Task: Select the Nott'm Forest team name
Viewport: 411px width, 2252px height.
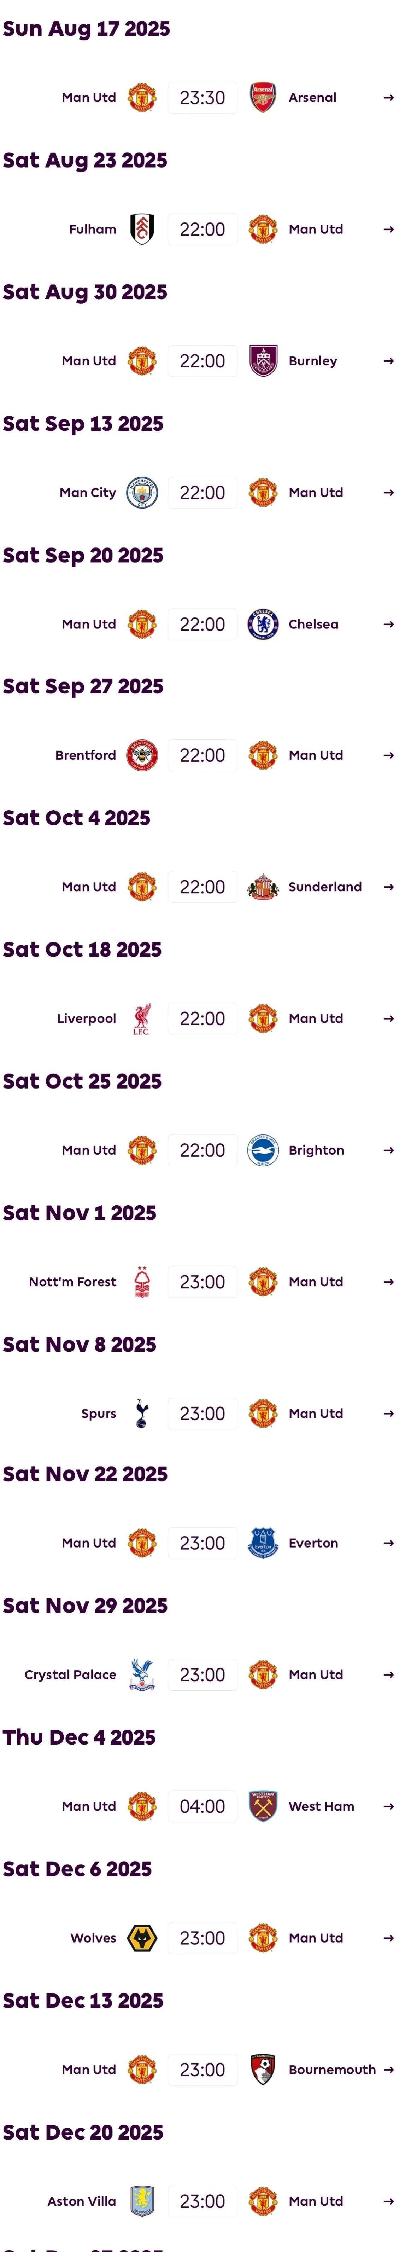Action: click(72, 1282)
